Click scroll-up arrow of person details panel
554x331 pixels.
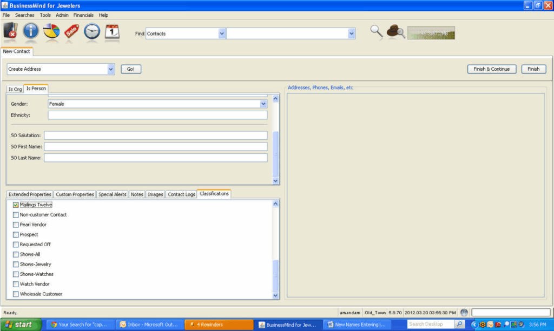(x=275, y=99)
